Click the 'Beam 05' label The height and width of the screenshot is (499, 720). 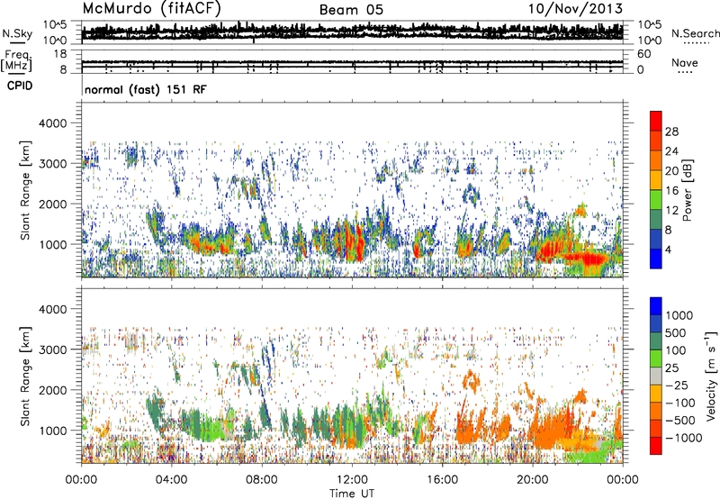tap(351, 10)
